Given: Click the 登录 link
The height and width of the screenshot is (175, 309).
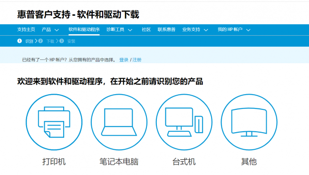Looking at the screenshot, I should pos(124,60).
